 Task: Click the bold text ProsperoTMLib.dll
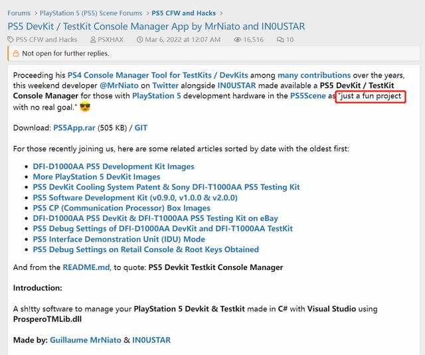click(x=47, y=319)
